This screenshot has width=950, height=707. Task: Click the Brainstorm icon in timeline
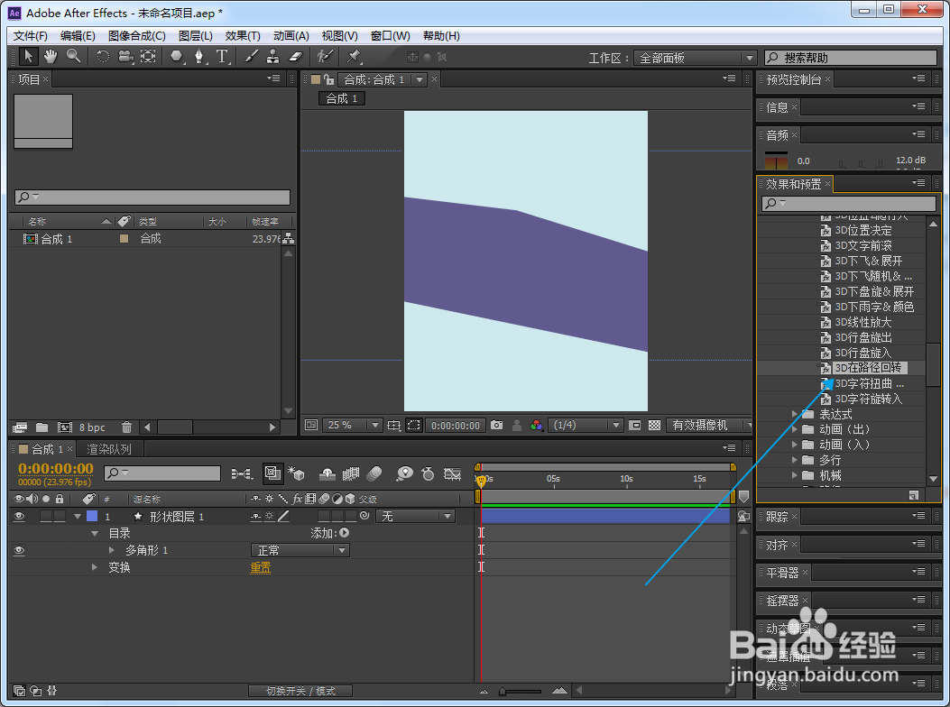tap(405, 473)
